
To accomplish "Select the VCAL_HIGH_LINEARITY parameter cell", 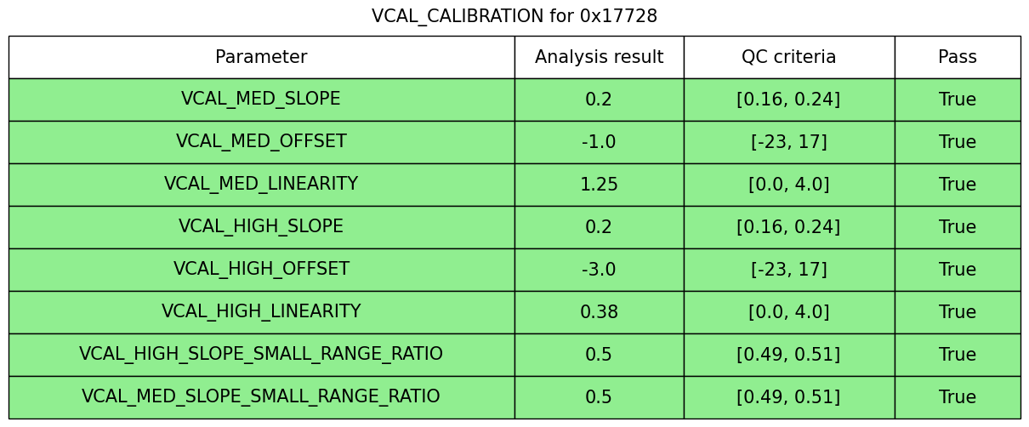I will tap(261, 312).
